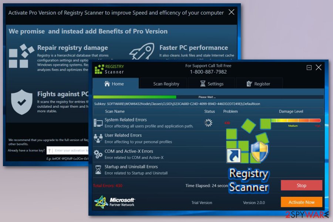Click the "Version 2.0.0" label
Viewport: 333px width, 222px height.
pyautogui.click(x=254, y=203)
